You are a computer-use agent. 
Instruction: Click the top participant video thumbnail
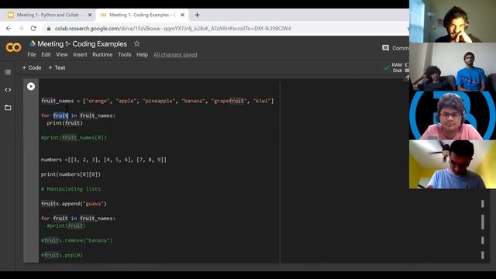tap(453, 21)
